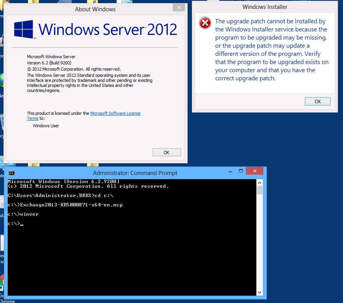Click the Command Prompt scrollbar down arrow
Image resolution: width=343 pixels, height=303 pixels.
click(x=259, y=292)
